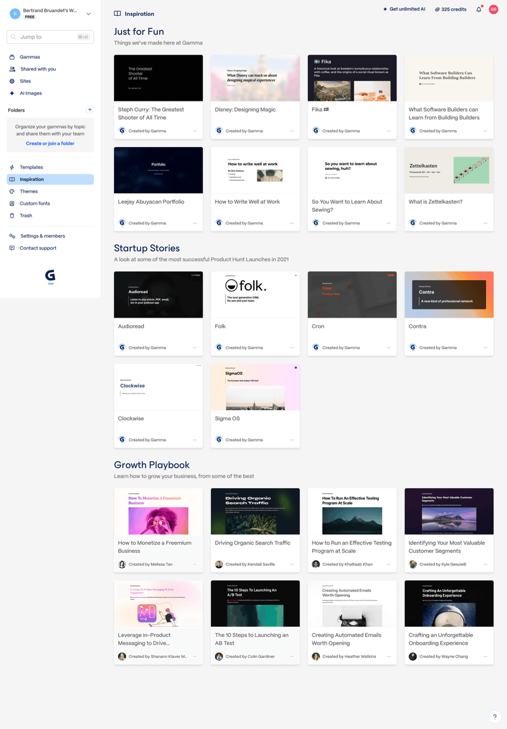Open the help question mark button

(494, 716)
